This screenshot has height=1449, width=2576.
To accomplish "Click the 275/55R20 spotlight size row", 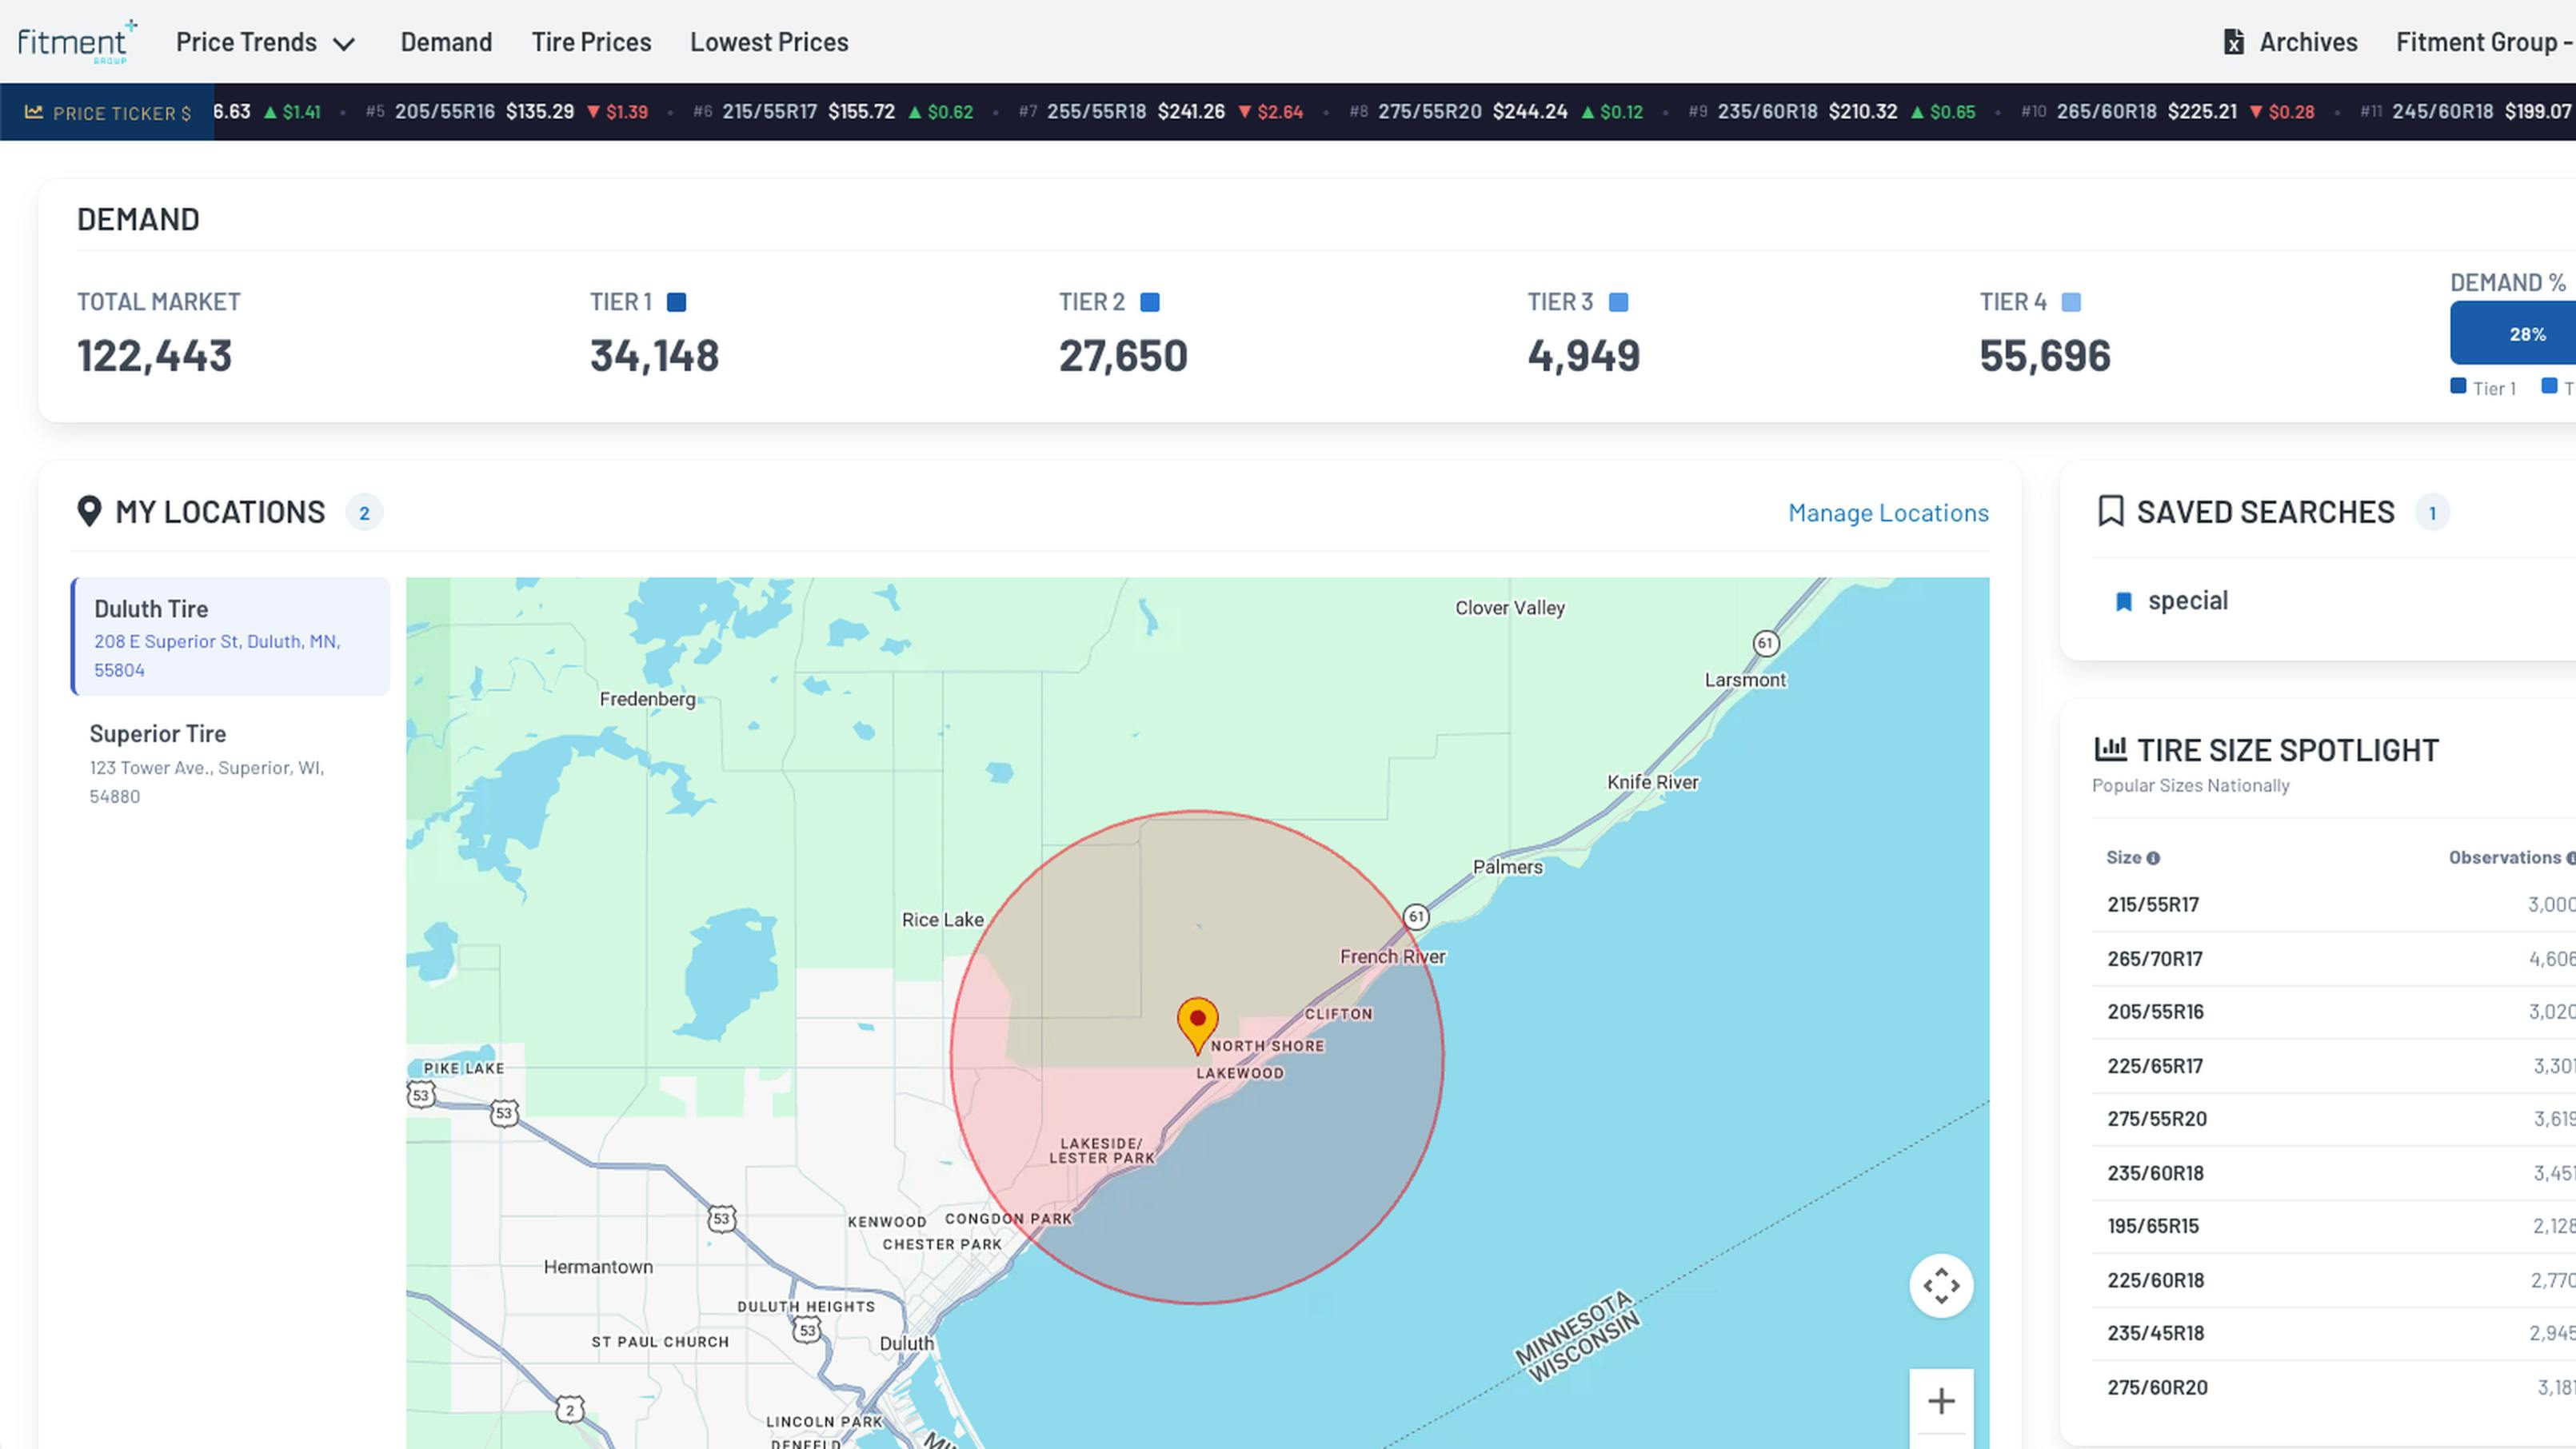I will [2334, 1118].
